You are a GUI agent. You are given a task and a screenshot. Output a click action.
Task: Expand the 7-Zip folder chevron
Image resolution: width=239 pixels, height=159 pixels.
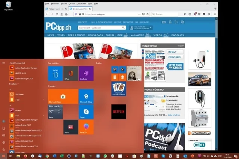tap(43, 100)
